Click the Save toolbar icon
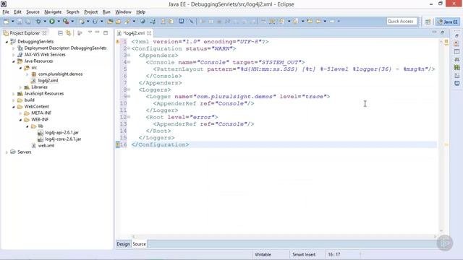The height and width of the screenshot is (260, 463). [20, 21]
